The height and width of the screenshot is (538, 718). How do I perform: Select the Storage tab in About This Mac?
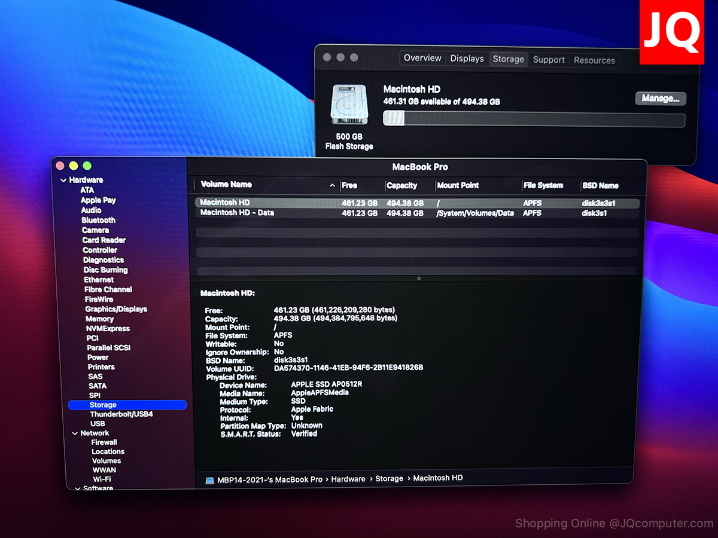click(x=509, y=59)
